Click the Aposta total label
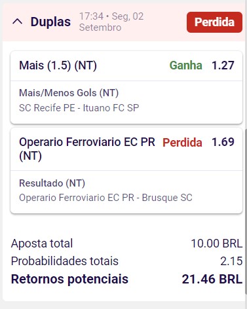The height and width of the screenshot is (309, 247). [42, 244]
